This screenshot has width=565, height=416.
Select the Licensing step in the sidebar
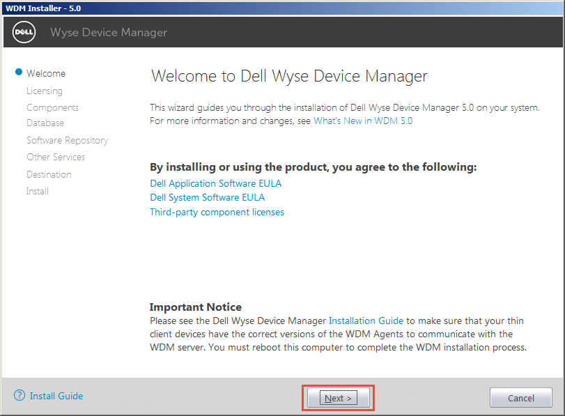point(44,90)
